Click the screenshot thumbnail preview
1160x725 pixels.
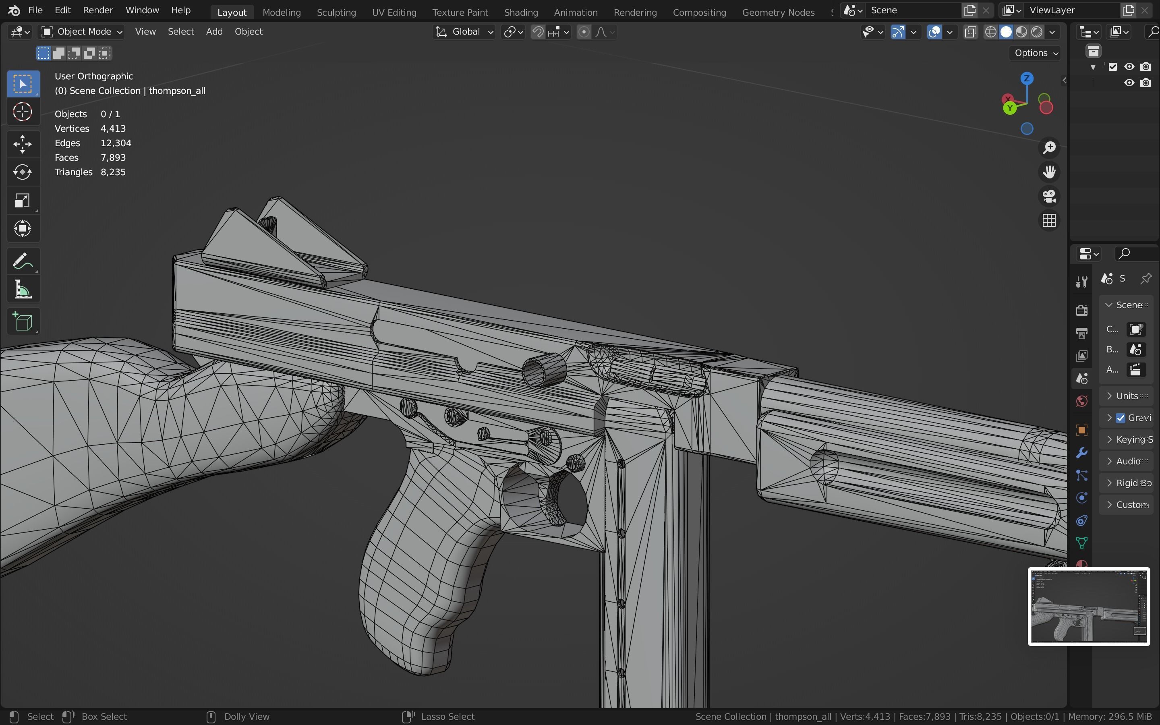[x=1089, y=607]
